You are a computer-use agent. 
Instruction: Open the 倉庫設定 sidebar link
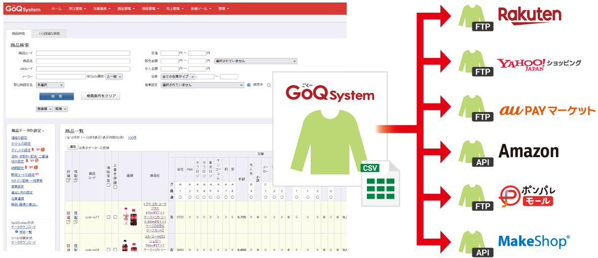pyautogui.click(x=18, y=187)
